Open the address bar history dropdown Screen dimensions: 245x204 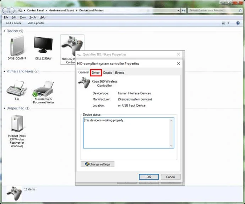pyautogui.click(x=178, y=10)
